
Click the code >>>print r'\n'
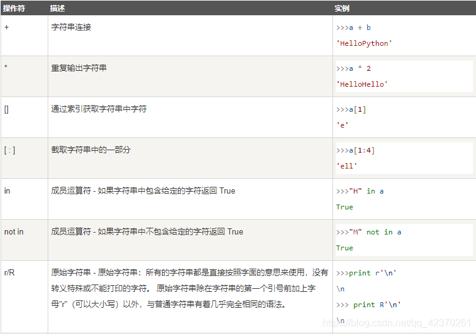click(x=366, y=273)
